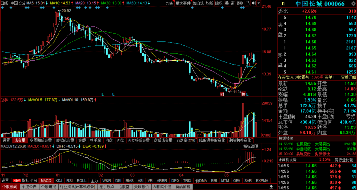Image resolution: width=357 pixels, height=190 pixels.
Task: Click the download arrow icon at bottom
Action: click(271, 186)
